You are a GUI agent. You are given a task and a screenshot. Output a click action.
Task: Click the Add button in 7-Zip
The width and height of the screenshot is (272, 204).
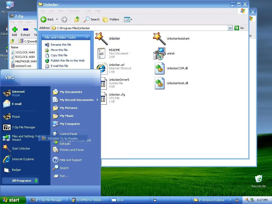[x=15, y=31]
